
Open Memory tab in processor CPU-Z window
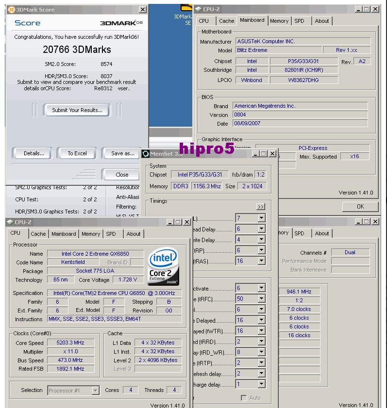[x=91, y=234]
